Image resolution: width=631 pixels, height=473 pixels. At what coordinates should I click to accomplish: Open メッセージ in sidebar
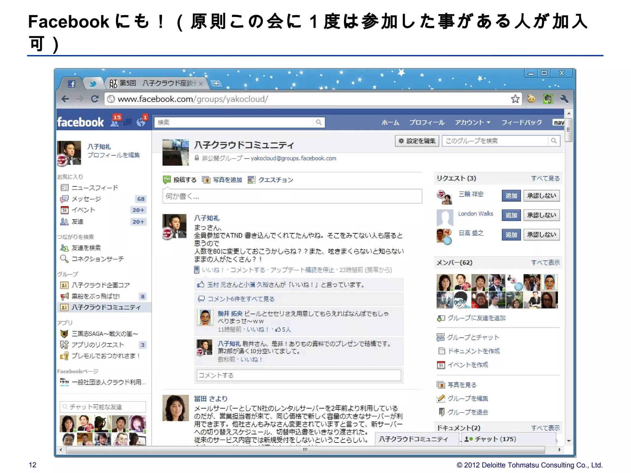point(86,199)
